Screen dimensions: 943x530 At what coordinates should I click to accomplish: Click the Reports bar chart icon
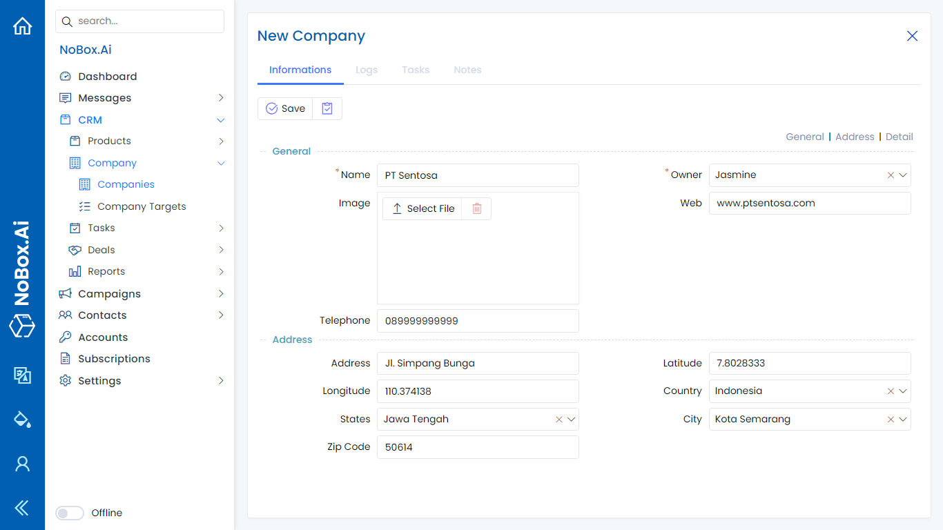point(75,271)
